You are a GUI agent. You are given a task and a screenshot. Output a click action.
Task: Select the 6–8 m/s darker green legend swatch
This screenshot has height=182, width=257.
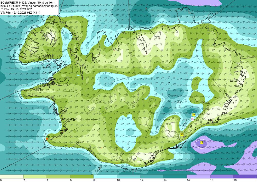coord(82,176)
